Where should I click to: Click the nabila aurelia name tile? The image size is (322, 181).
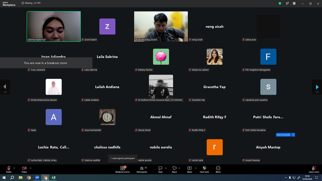point(161,147)
